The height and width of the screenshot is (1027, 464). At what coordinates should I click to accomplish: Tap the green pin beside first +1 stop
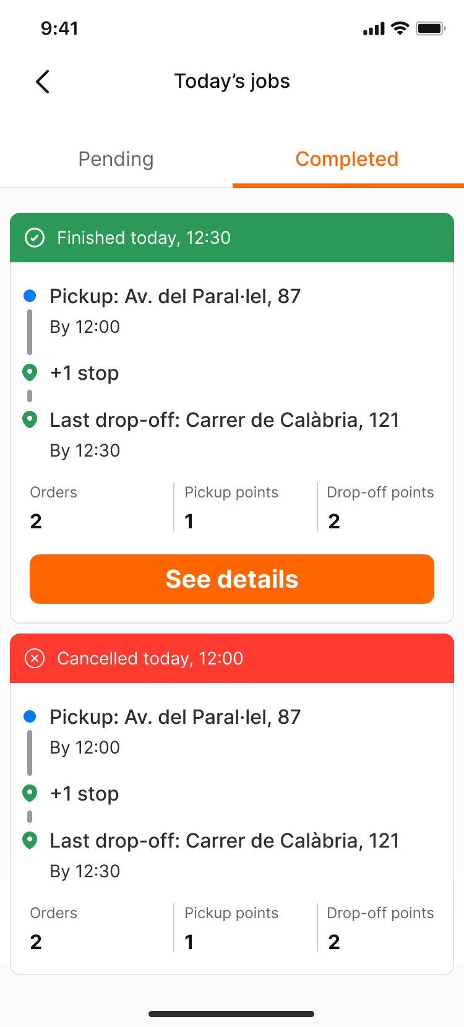pos(29,372)
